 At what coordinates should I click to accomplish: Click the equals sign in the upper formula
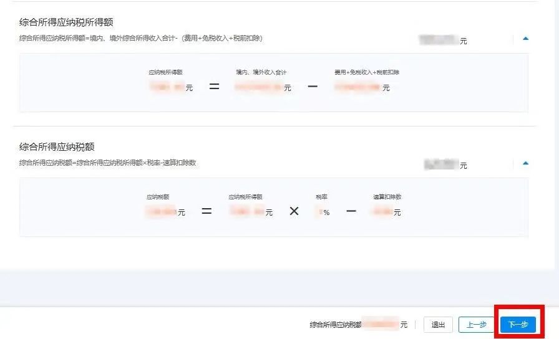pos(214,86)
